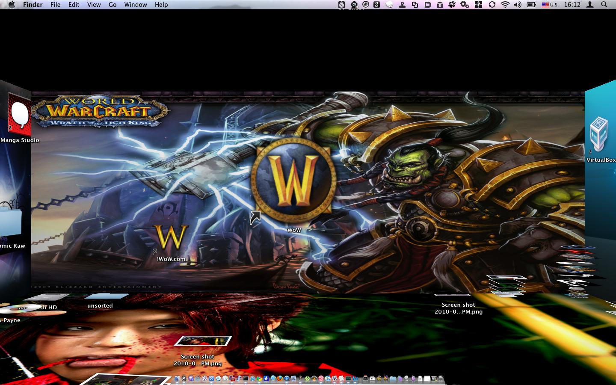The image size is (616, 385).
Task: Open Terminal from the dock
Action: point(246,378)
